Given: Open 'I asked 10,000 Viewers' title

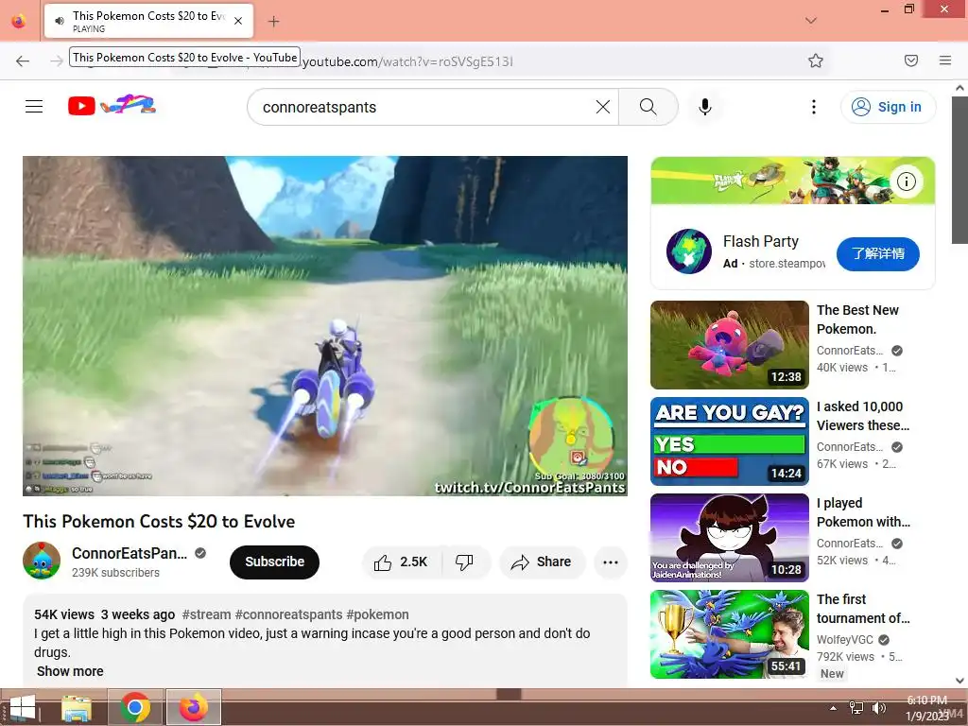Looking at the screenshot, I should point(862,416).
